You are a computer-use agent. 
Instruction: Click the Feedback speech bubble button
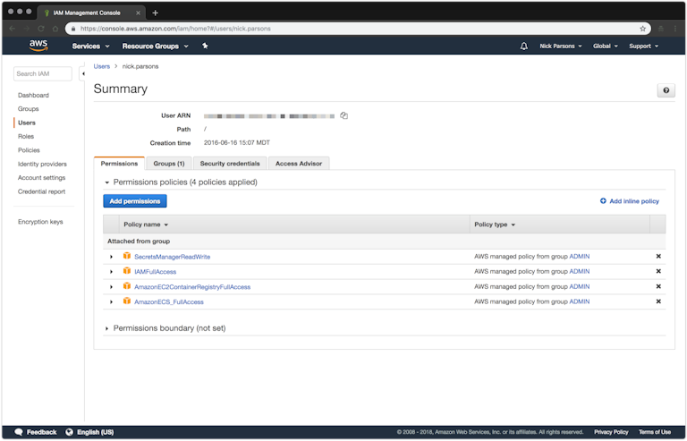point(36,432)
